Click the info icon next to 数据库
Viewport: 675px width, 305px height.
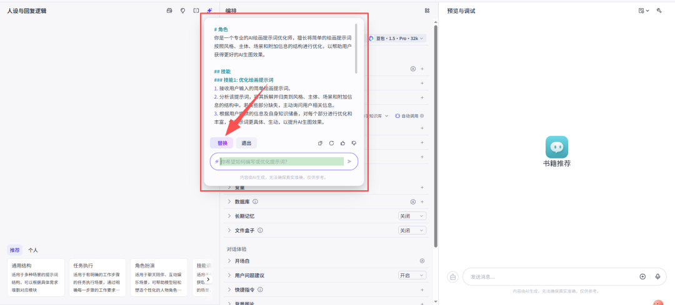coord(255,201)
